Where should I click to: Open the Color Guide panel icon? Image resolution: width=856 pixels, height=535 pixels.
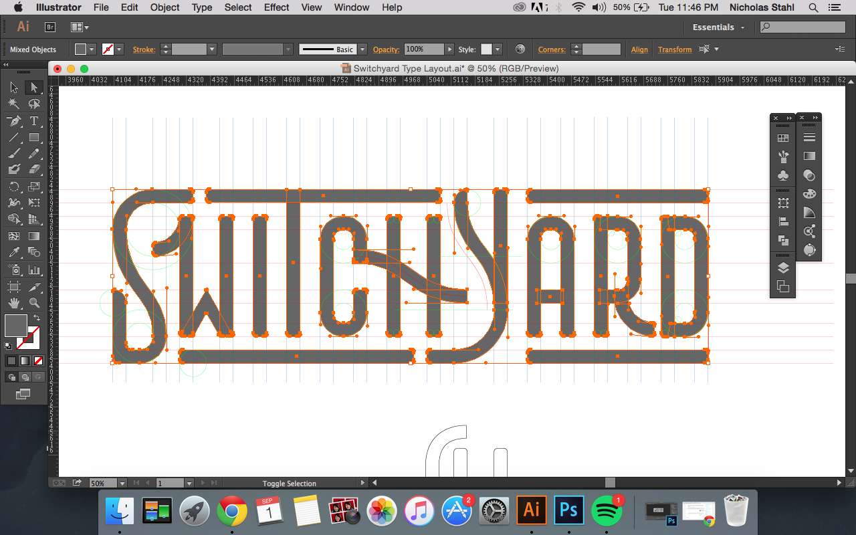tap(809, 213)
